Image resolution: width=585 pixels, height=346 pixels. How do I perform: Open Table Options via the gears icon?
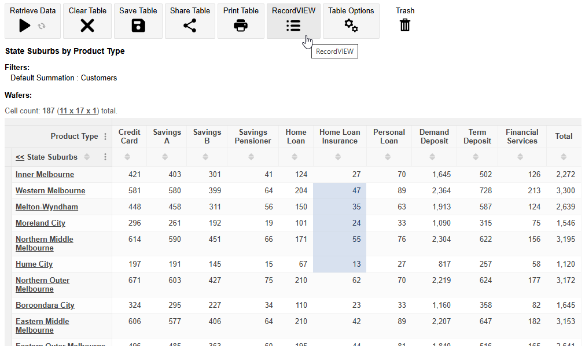(x=349, y=25)
